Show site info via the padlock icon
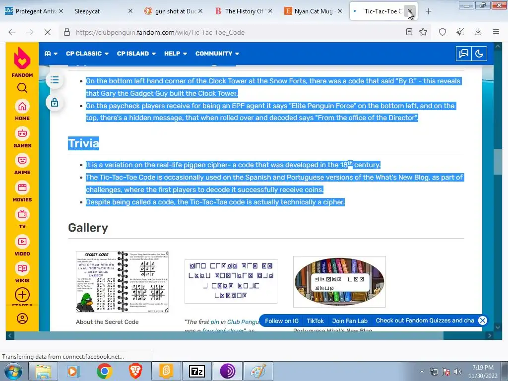This screenshot has width=508, height=381. (67, 32)
